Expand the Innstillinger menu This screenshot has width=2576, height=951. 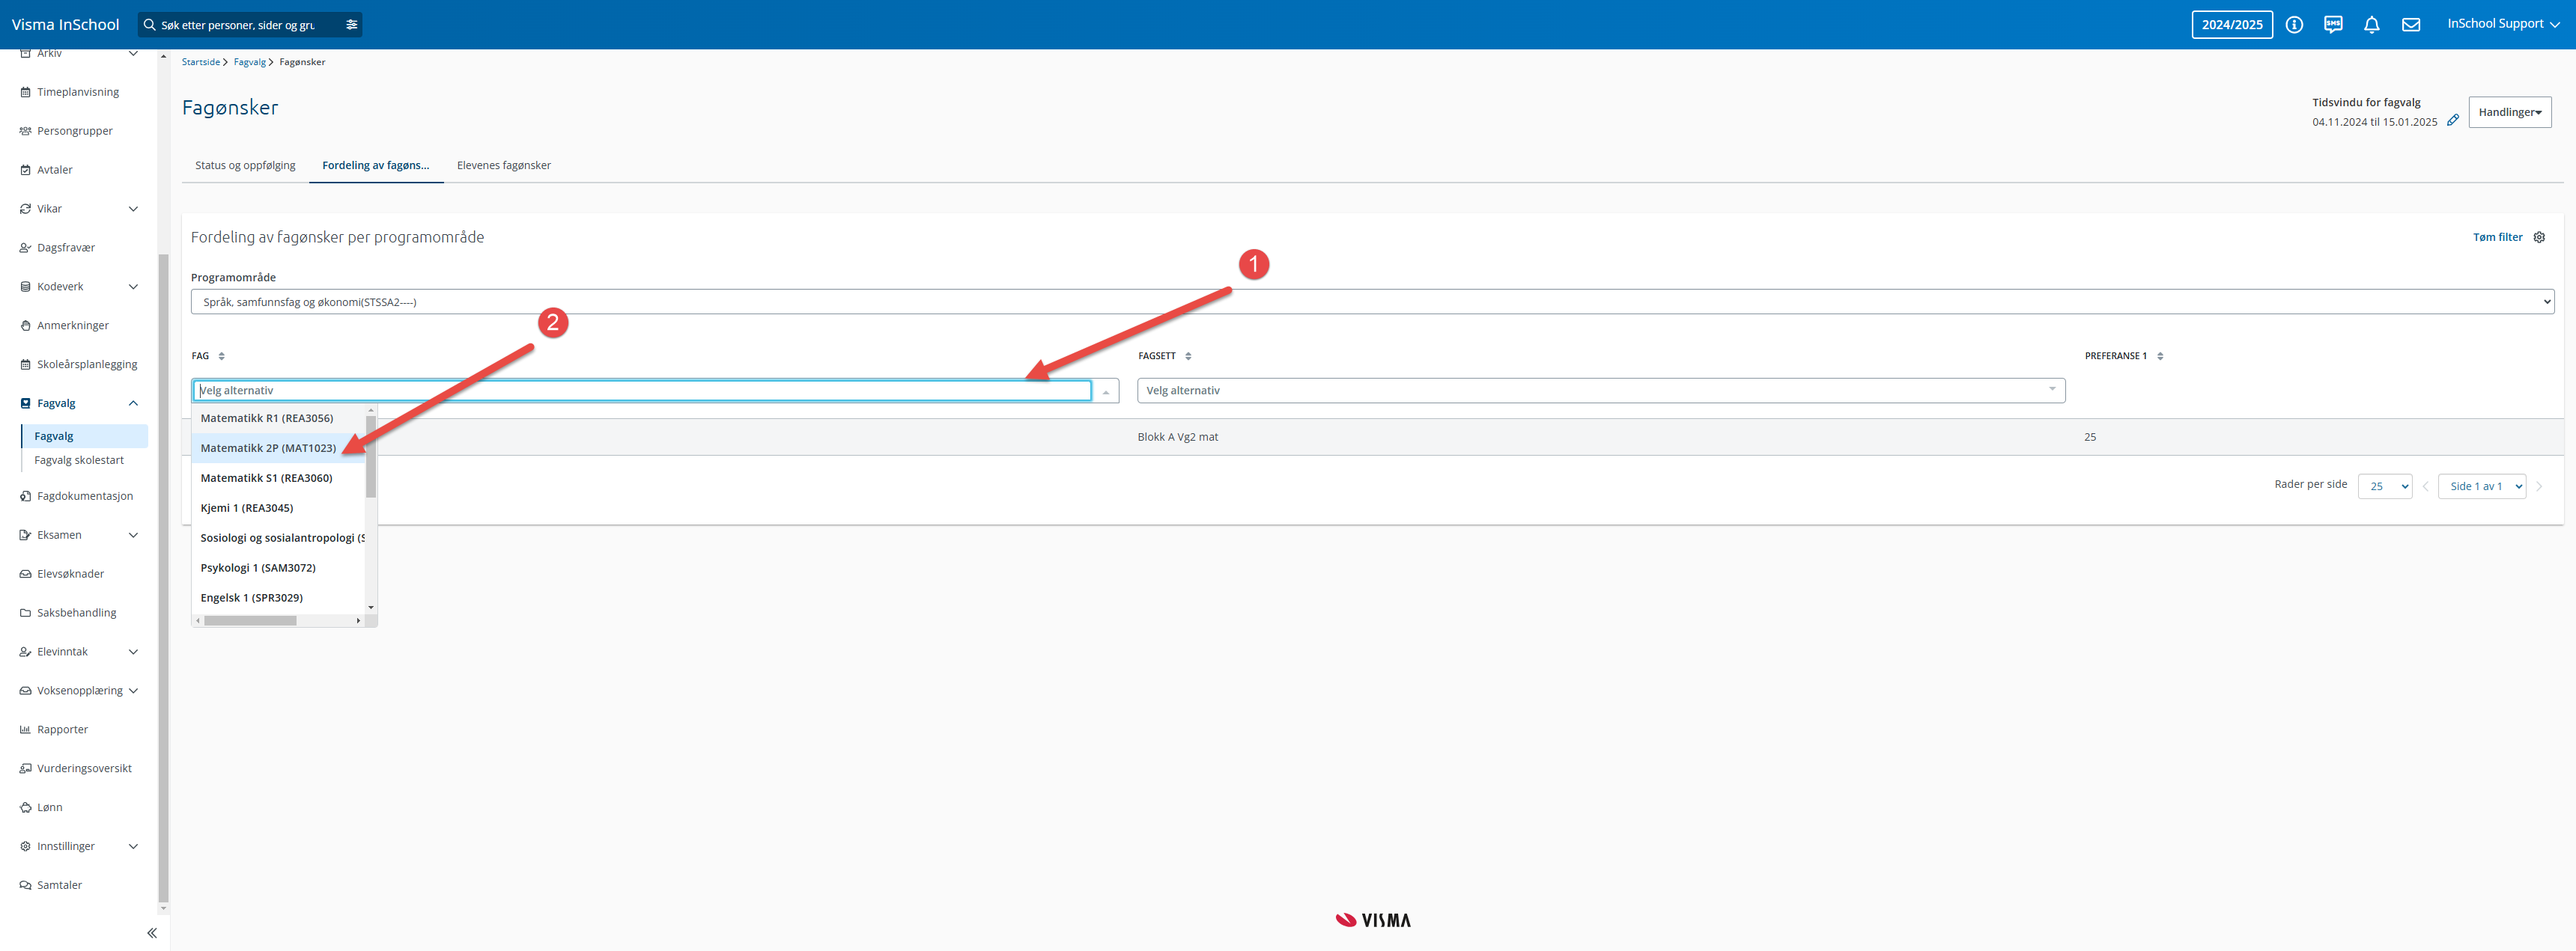click(x=133, y=847)
